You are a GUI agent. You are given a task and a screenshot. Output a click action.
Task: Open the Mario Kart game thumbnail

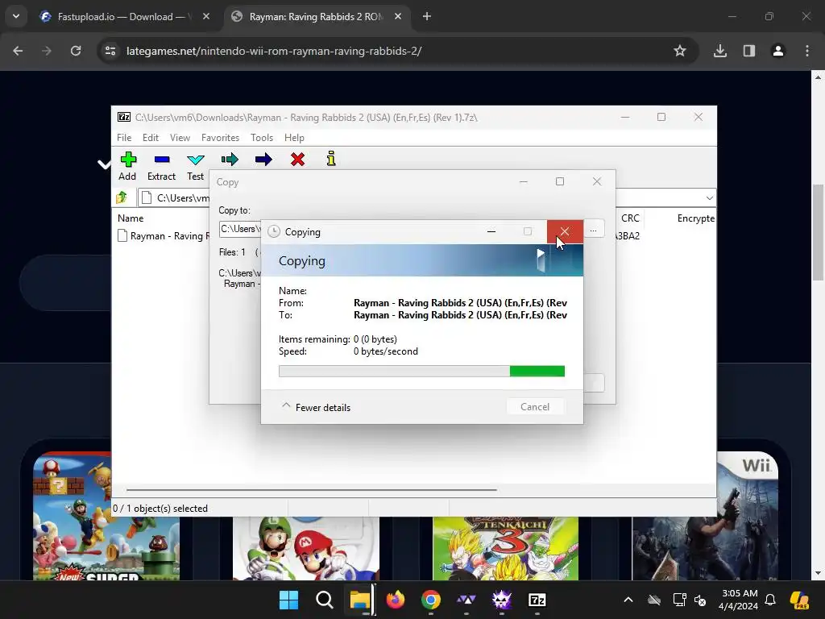[305, 548]
